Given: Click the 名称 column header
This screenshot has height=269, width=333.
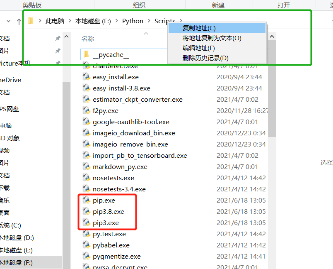Looking at the screenshot, I should pos(88,39).
